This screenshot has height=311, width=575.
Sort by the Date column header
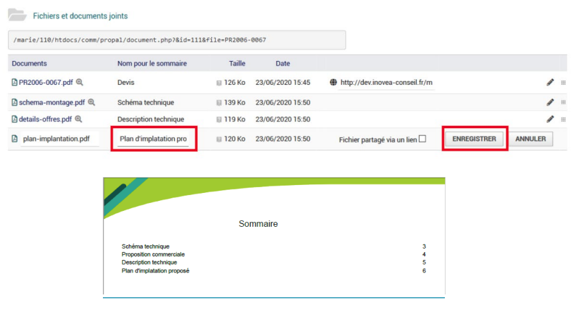click(283, 64)
